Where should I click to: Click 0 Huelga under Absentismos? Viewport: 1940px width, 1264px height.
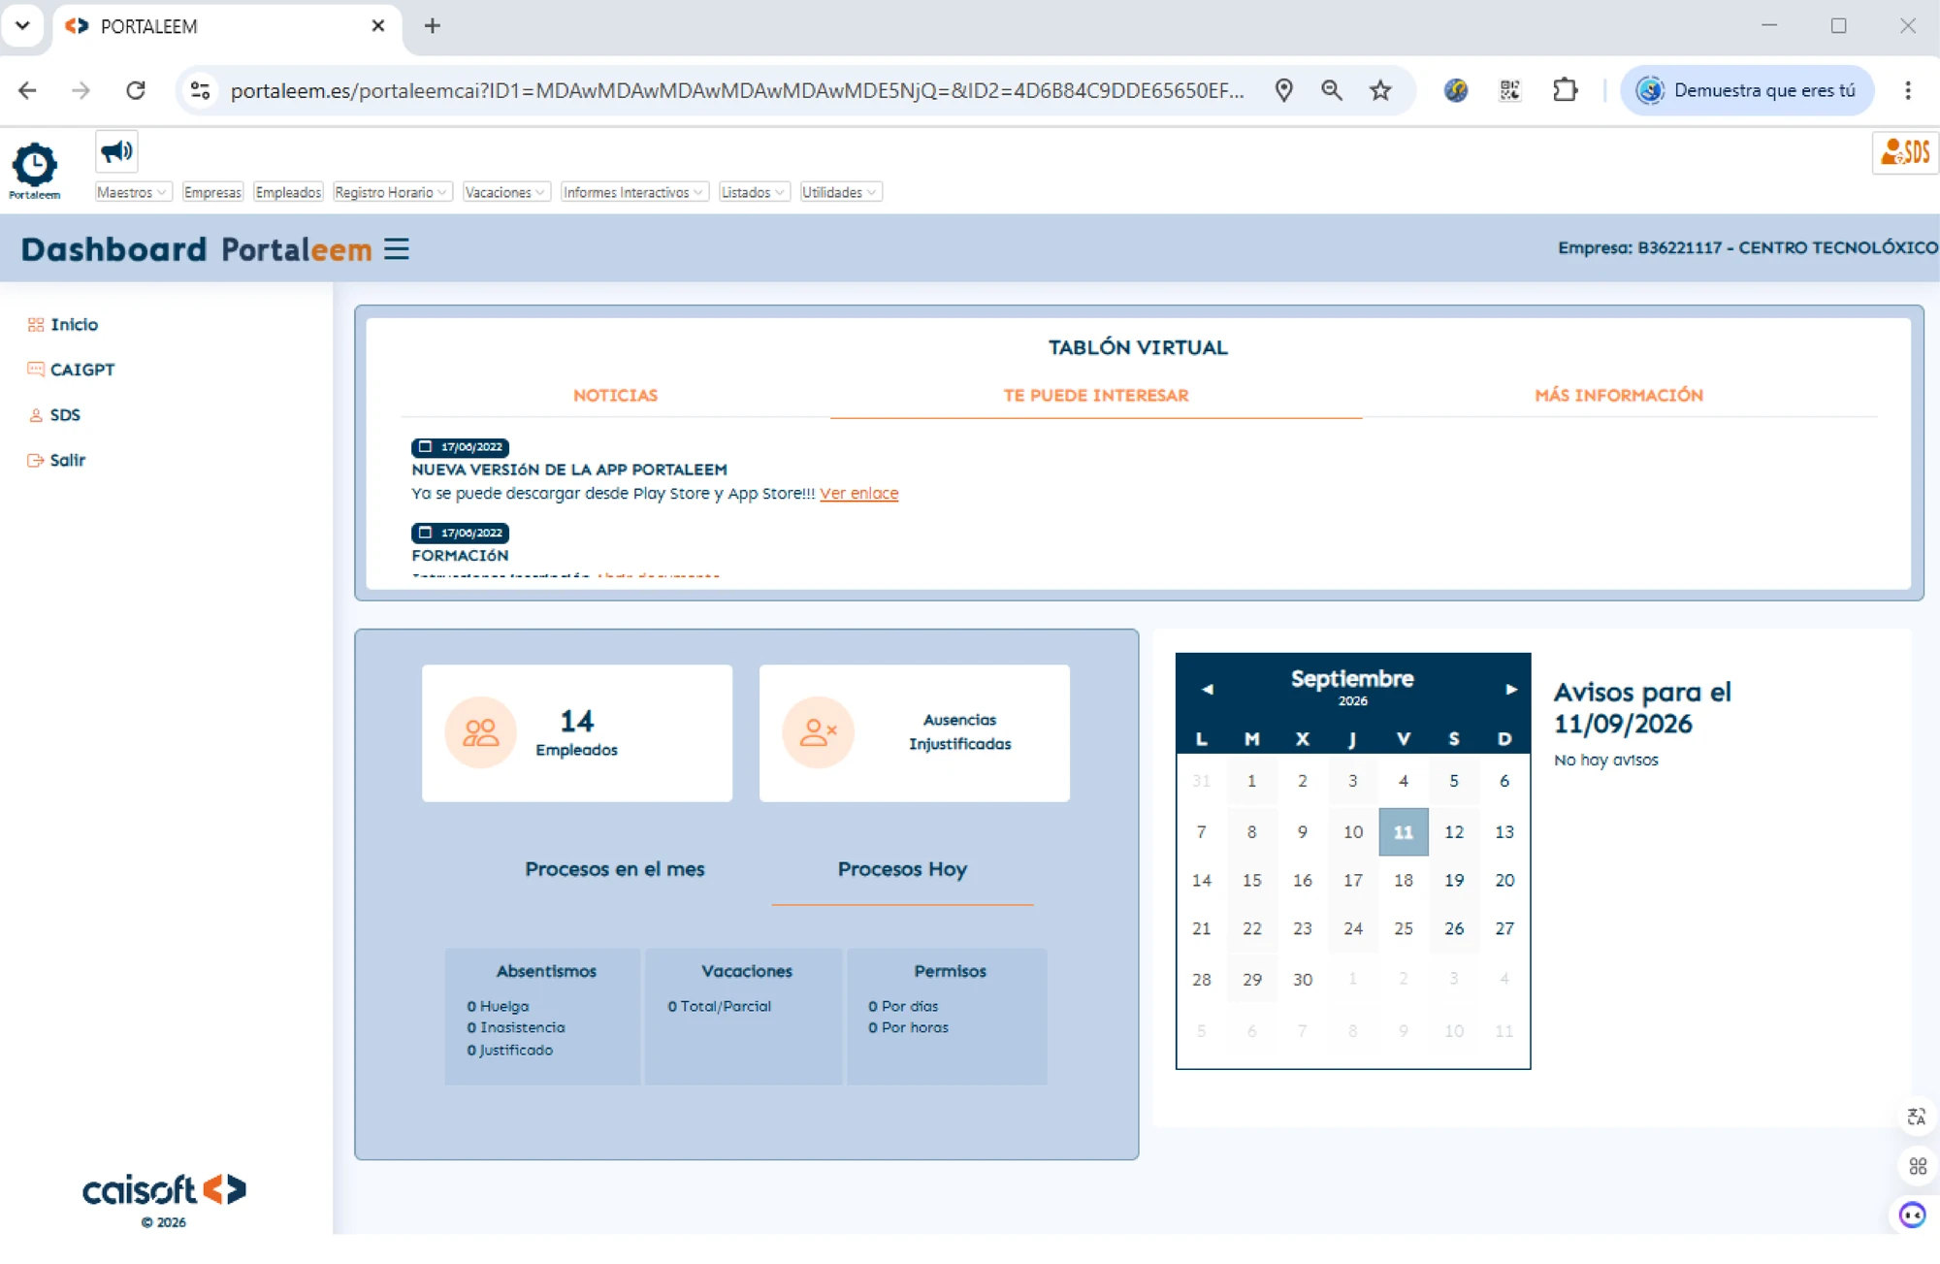point(498,1007)
